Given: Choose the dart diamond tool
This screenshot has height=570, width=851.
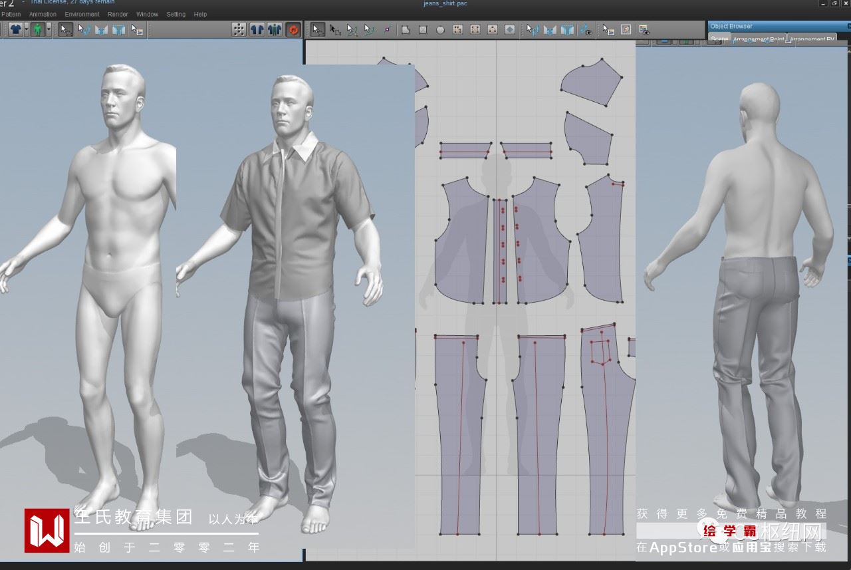Looking at the screenshot, I should (510, 30).
